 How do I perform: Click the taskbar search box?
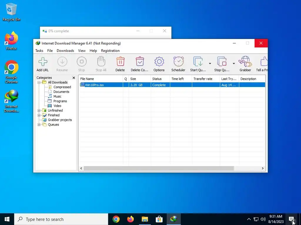(x=61, y=219)
